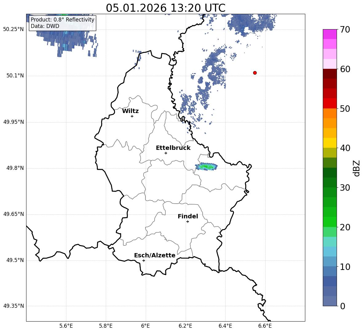The height and width of the screenshot is (332, 364).
Task: Click the Wiltz station cross marker
Action: pyautogui.click(x=132, y=116)
